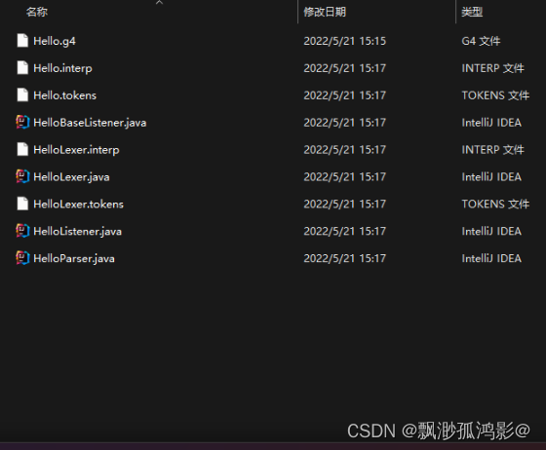Click the modified date of Hello.tokens
Viewport: 546px width, 450px height.
click(x=345, y=95)
